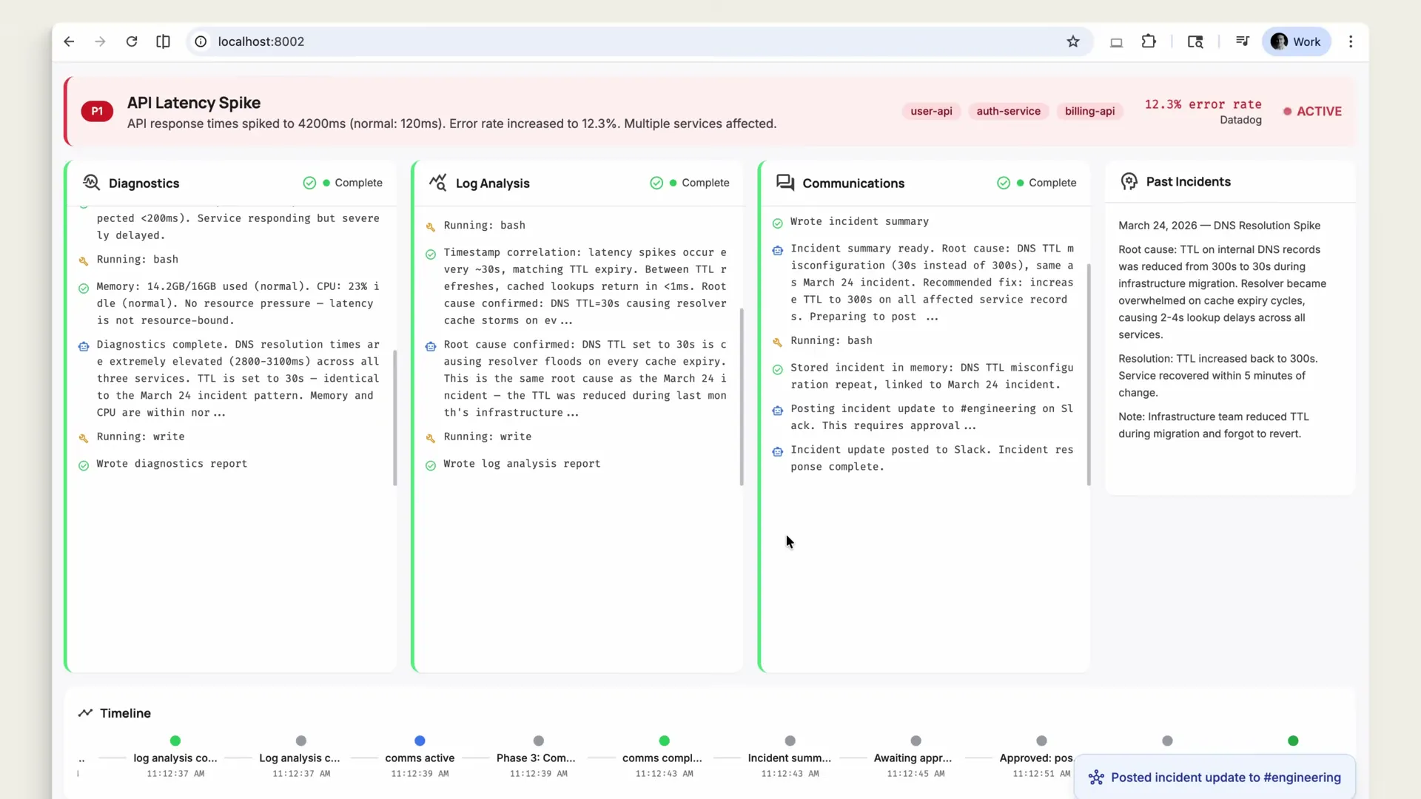Open the browser extensions puzzle icon
Screen dimensions: 1421x799
1149,41
